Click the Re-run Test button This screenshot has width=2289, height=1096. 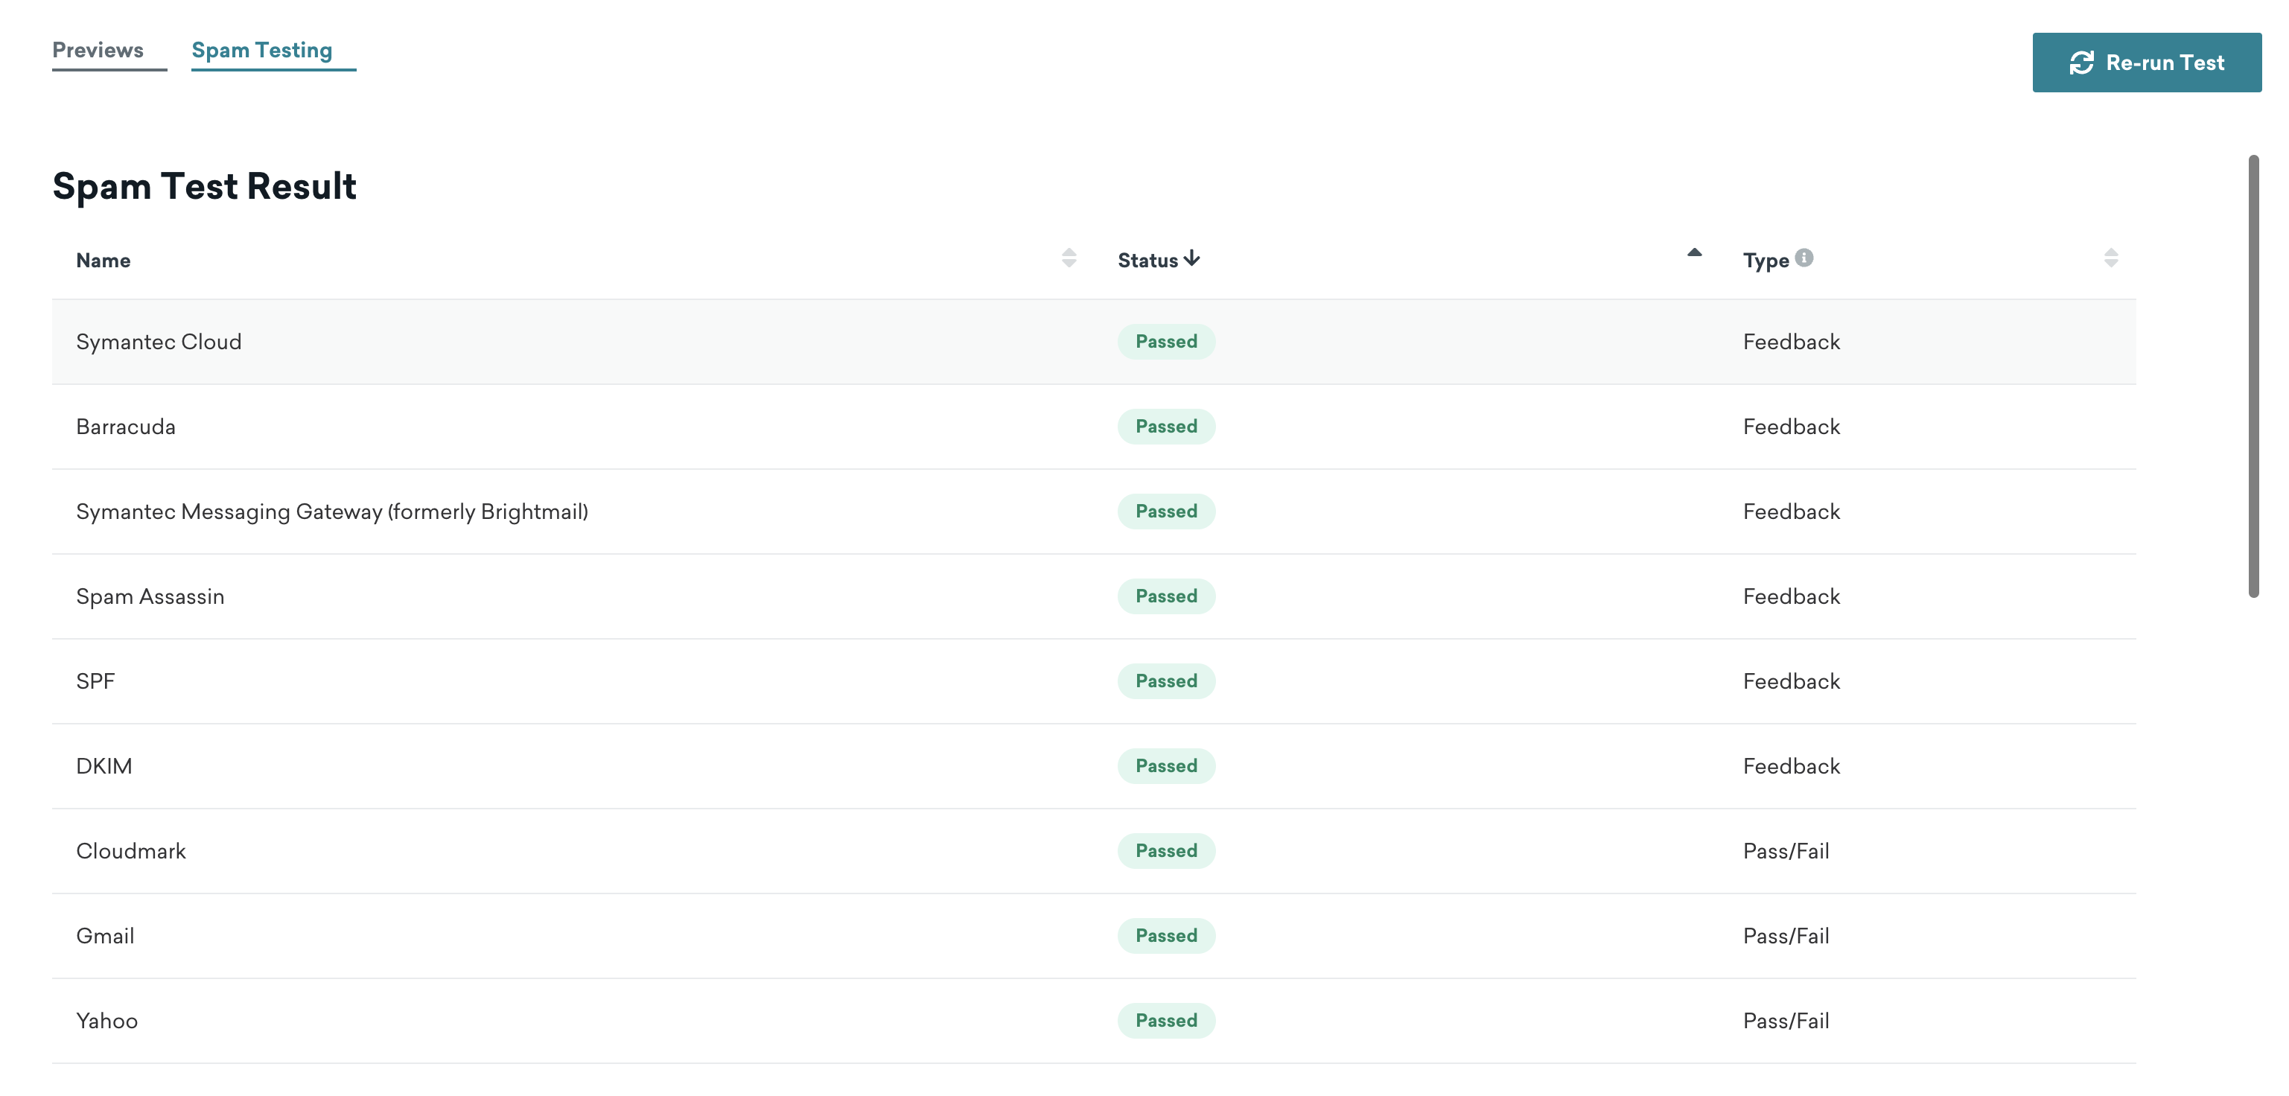pos(2148,61)
